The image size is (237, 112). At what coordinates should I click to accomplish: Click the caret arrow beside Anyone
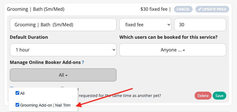(x=184, y=50)
